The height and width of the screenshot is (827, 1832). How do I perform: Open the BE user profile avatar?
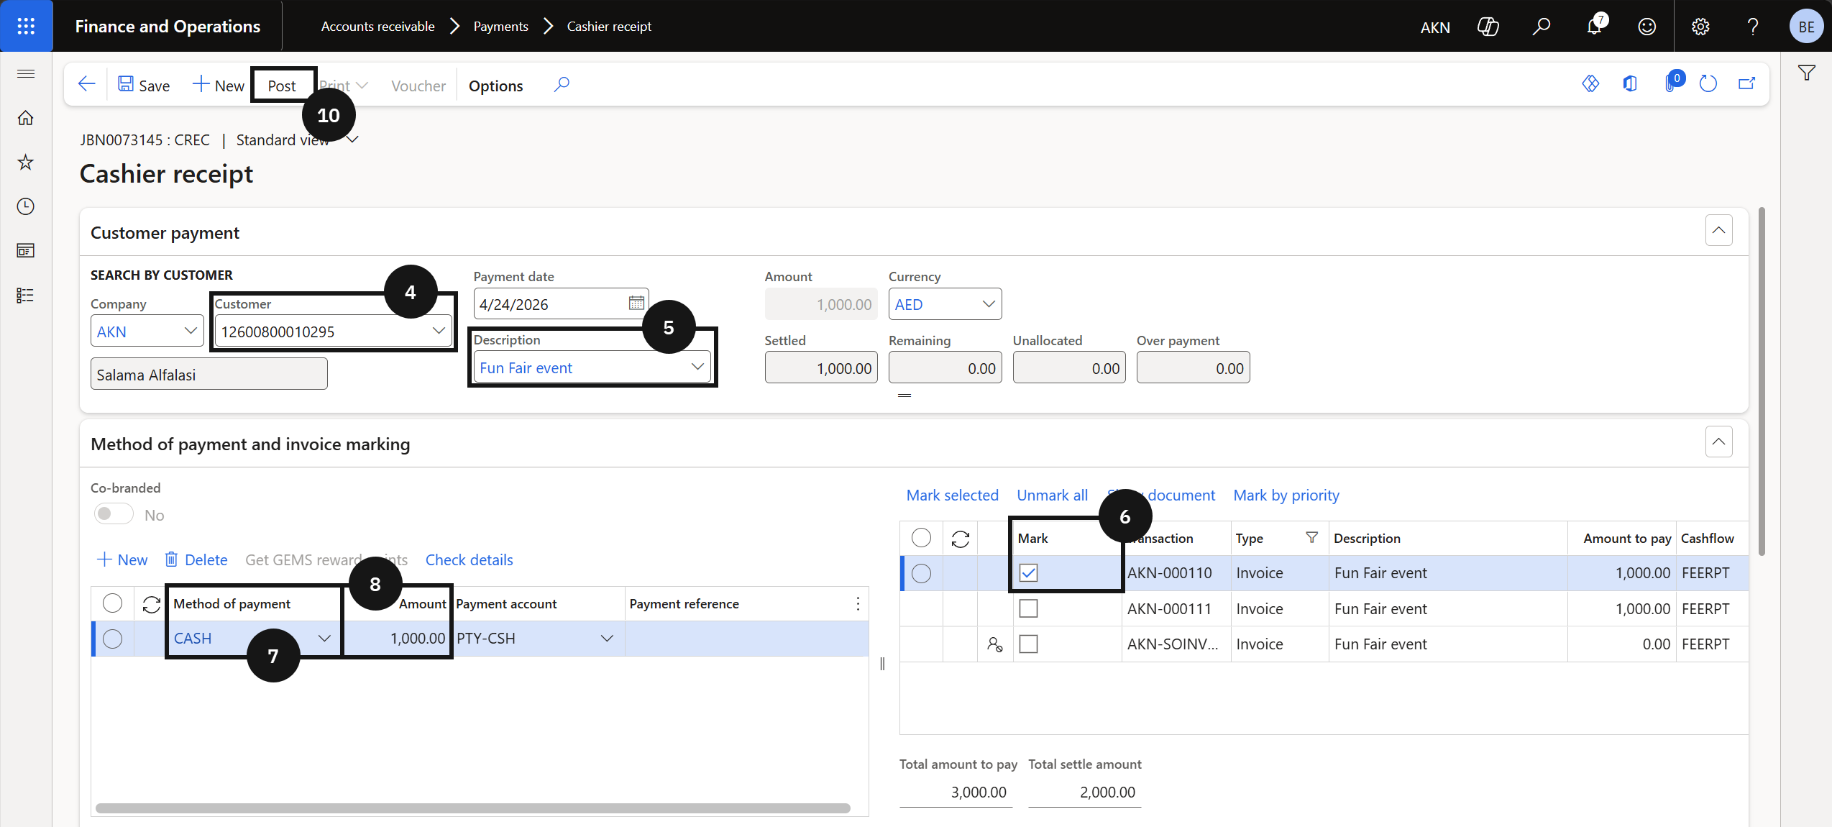1806,27
